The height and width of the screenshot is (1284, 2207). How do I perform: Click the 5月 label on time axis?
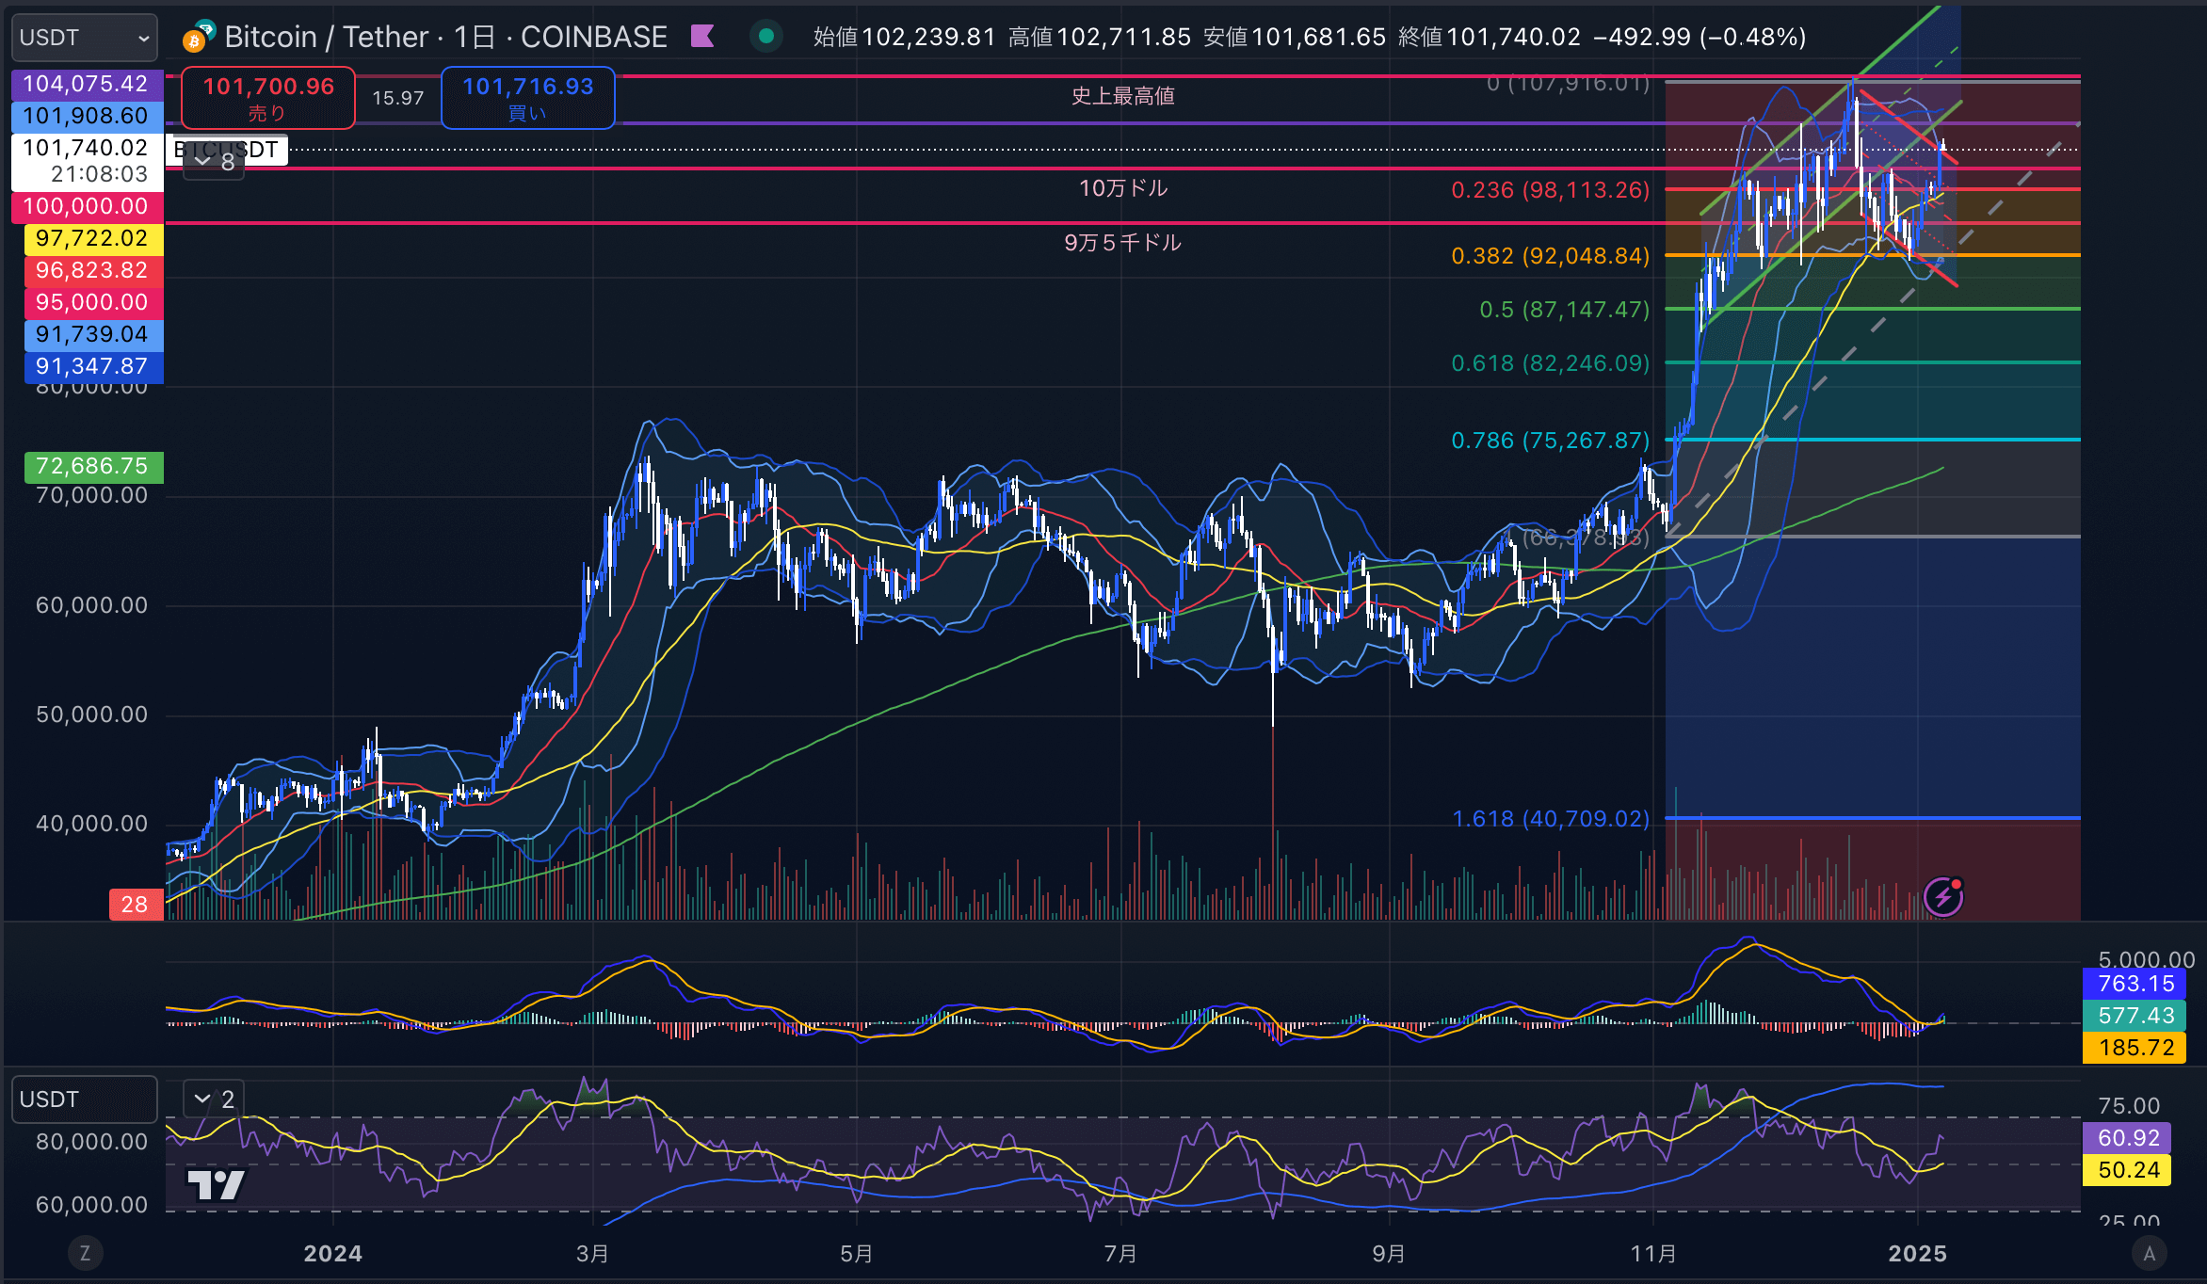(856, 1254)
